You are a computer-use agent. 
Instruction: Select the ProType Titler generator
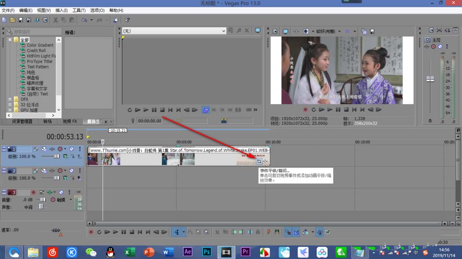(x=40, y=61)
